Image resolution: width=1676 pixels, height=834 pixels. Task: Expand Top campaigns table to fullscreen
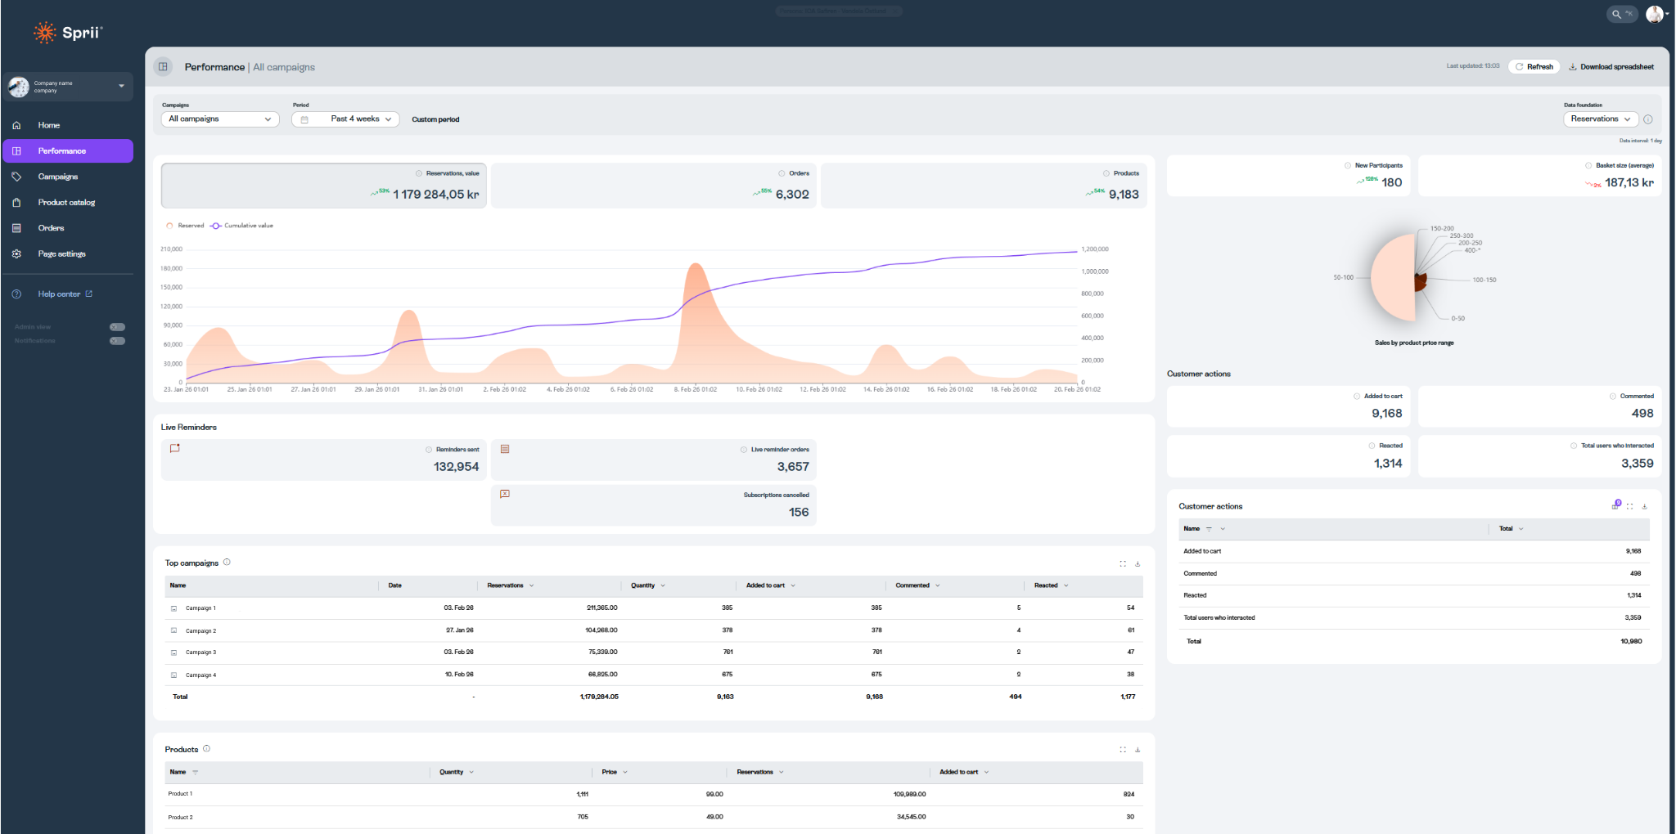click(1123, 563)
